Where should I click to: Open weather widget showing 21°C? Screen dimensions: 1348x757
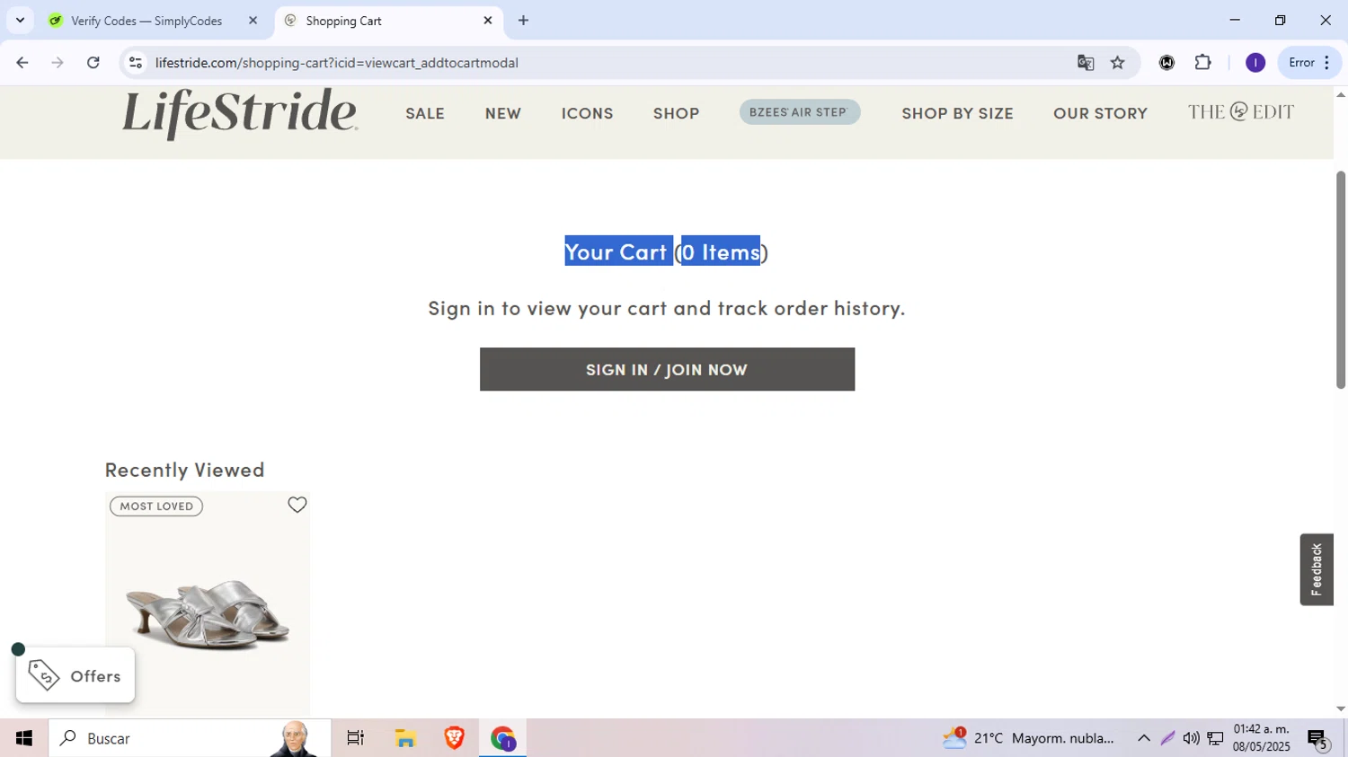click(x=1028, y=738)
